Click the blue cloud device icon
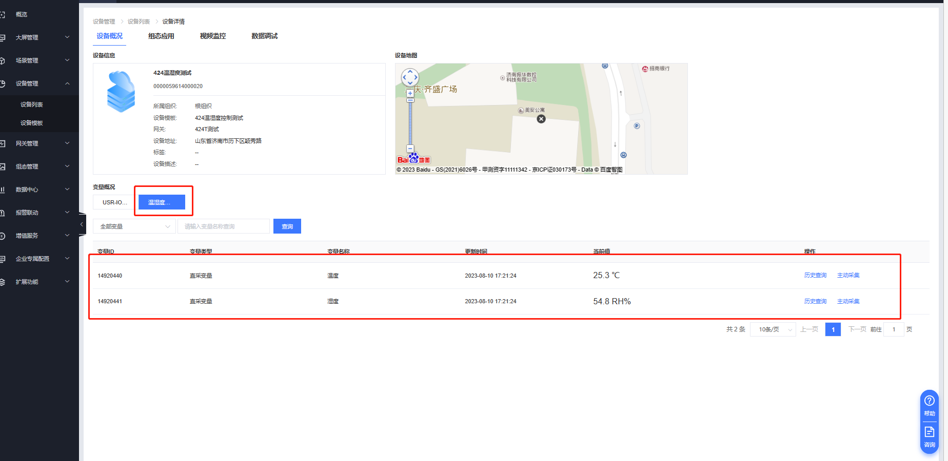Viewport: 948px width, 461px height. 121,92
